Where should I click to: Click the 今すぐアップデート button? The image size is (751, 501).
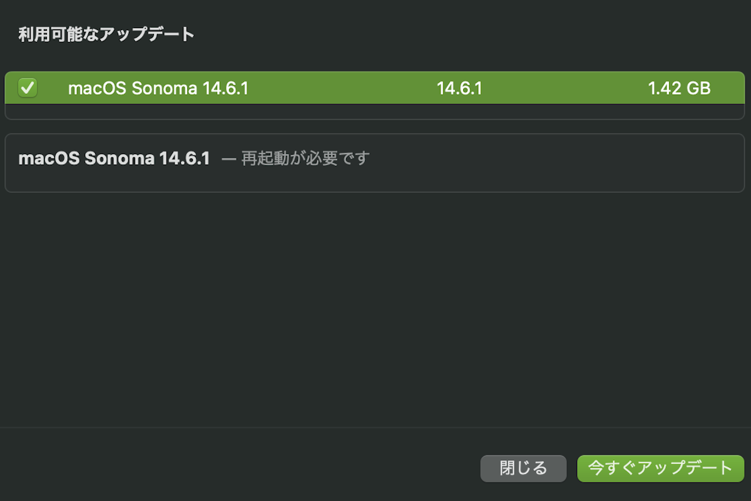(x=660, y=468)
